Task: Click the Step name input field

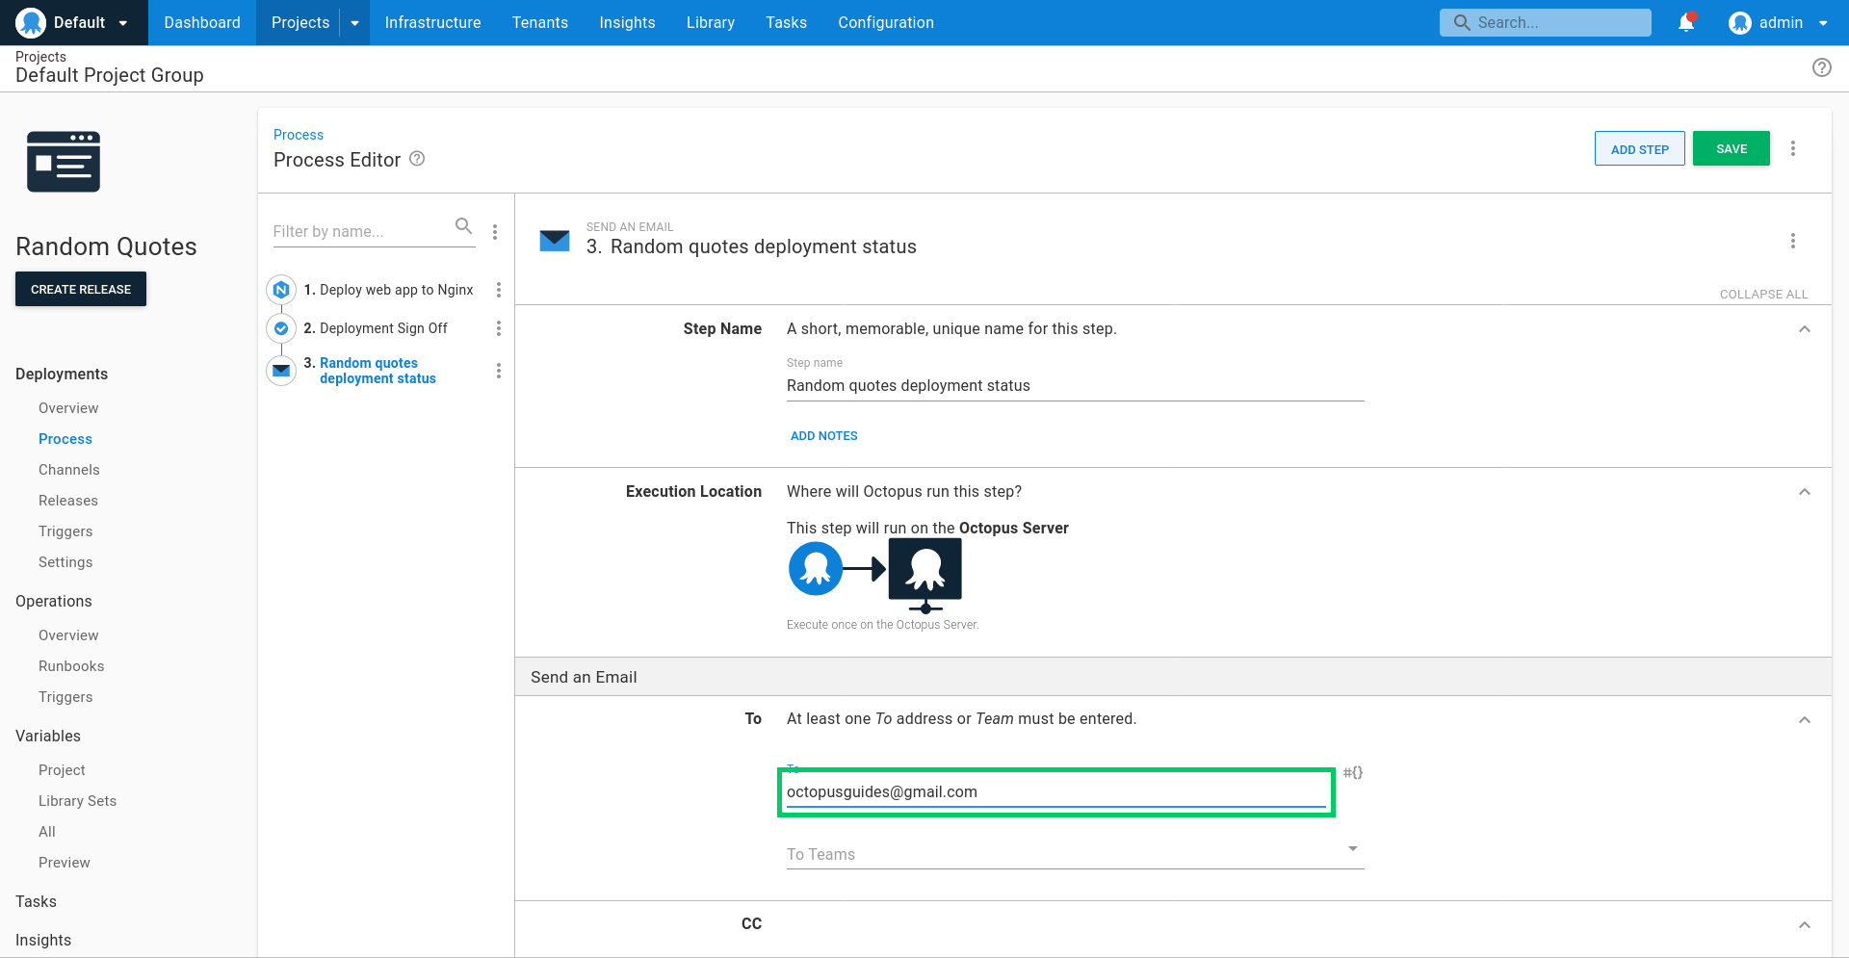Action: 1076,386
